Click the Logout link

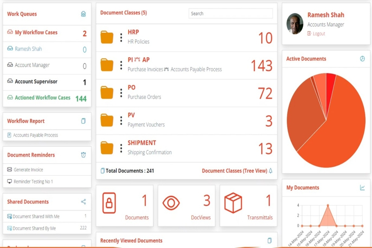(319, 34)
